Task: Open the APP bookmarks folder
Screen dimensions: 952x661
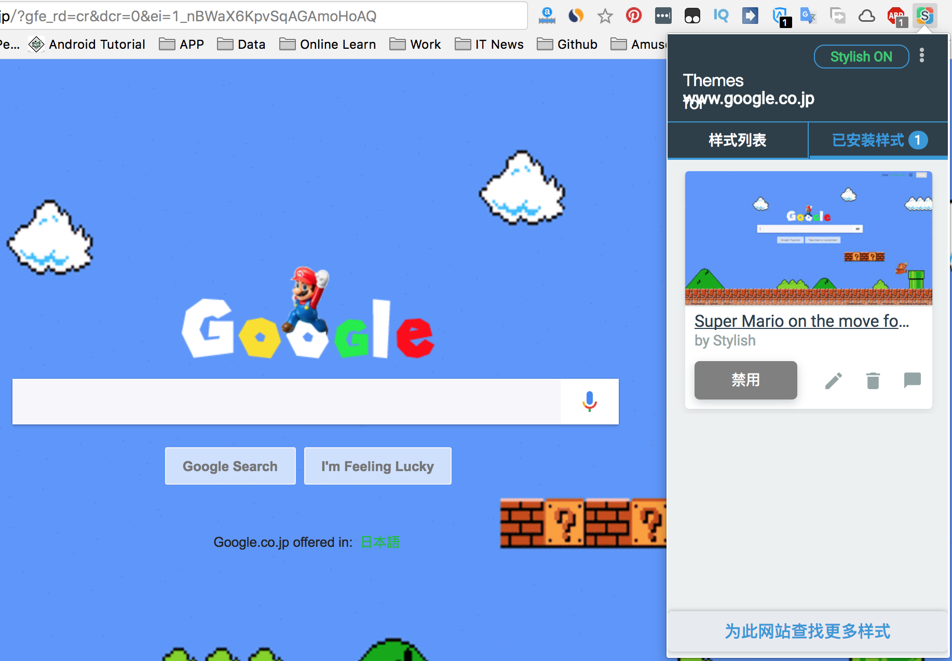Action: 181,45
